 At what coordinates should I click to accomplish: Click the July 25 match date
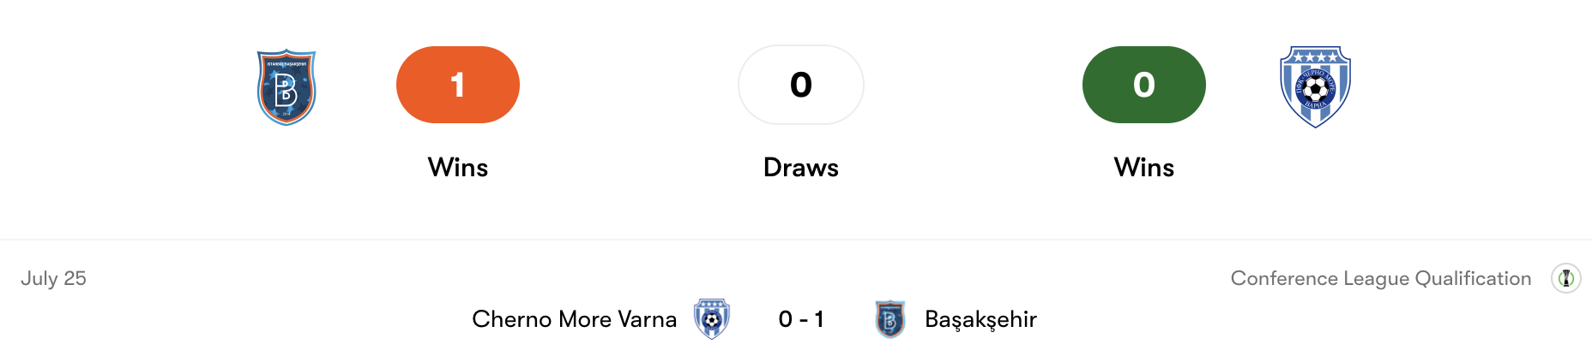pyautogui.click(x=53, y=279)
